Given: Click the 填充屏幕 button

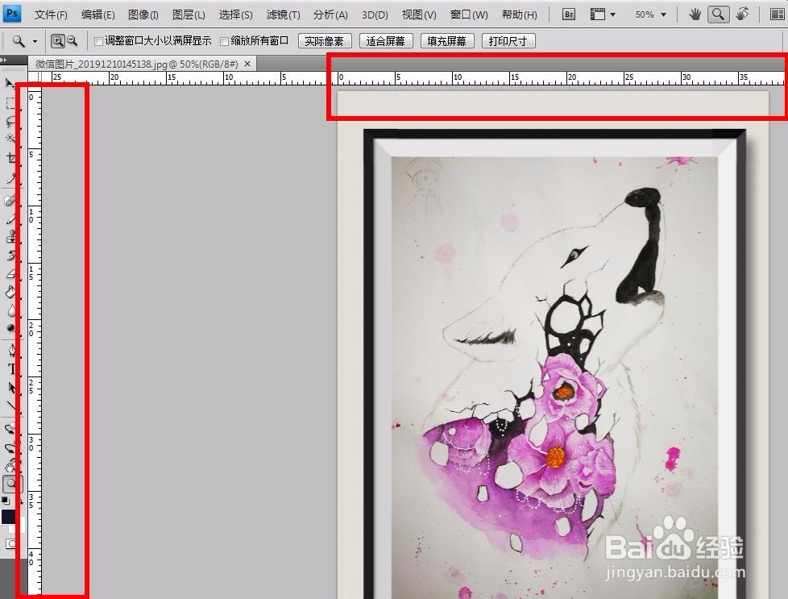Looking at the screenshot, I should pyautogui.click(x=447, y=41).
